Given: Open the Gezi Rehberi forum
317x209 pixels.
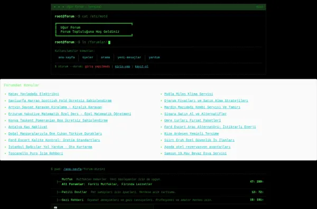Looking at the screenshot, I should pos(72,200).
